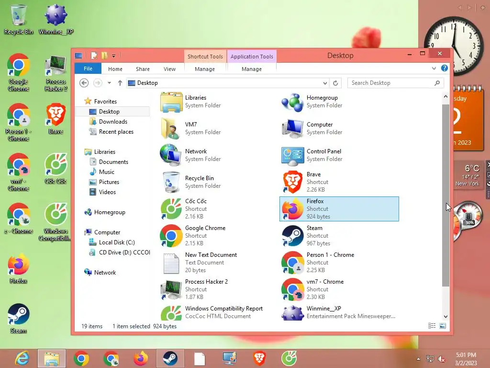
Task: Open the View ribbon tab
Action: click(170, 69)
